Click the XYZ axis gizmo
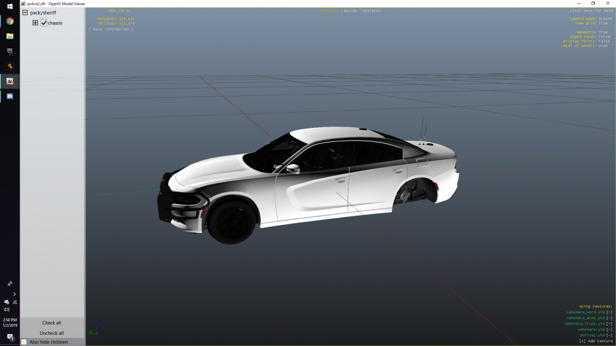Screen dimensions: 616x346 (95, 328)
